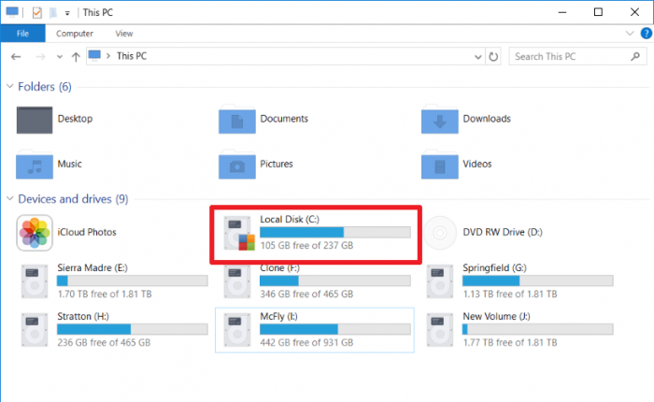654x402 pixels.
Task: Go forward with the forward arrow
Action: [x=40, y=56]
